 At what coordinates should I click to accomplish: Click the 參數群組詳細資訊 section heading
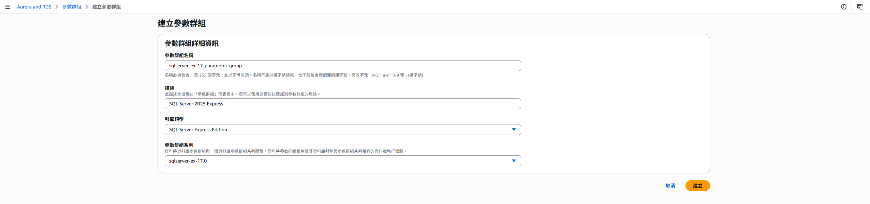click(x=192, y=44)
